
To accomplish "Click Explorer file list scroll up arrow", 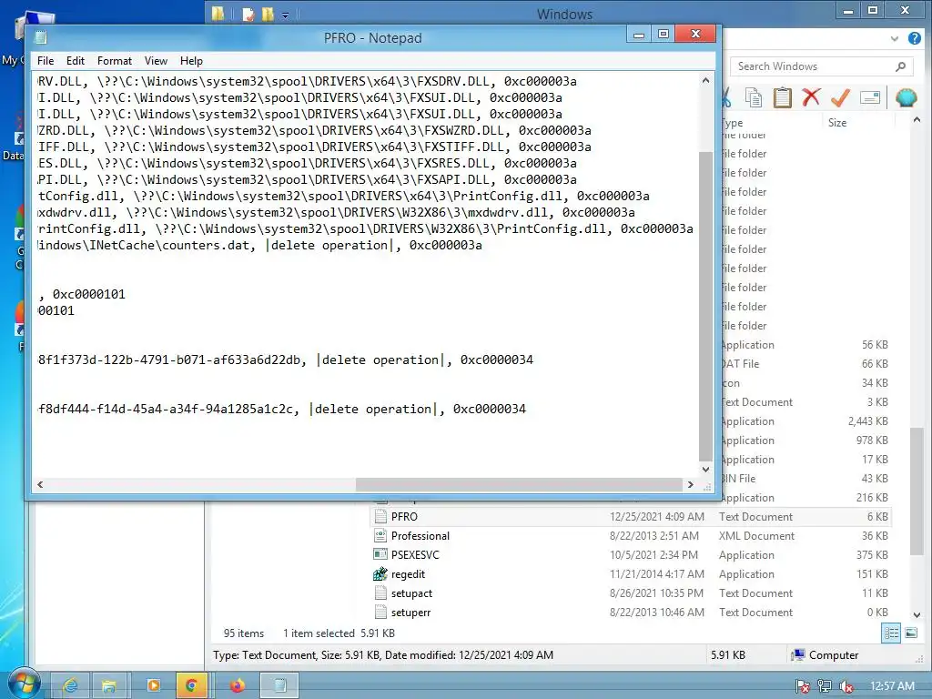I will tap(917, 120).
